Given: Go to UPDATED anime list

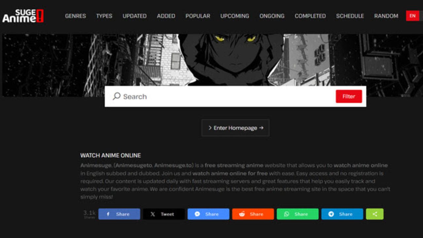Looking at the screenshot, I should coord(135,16).
